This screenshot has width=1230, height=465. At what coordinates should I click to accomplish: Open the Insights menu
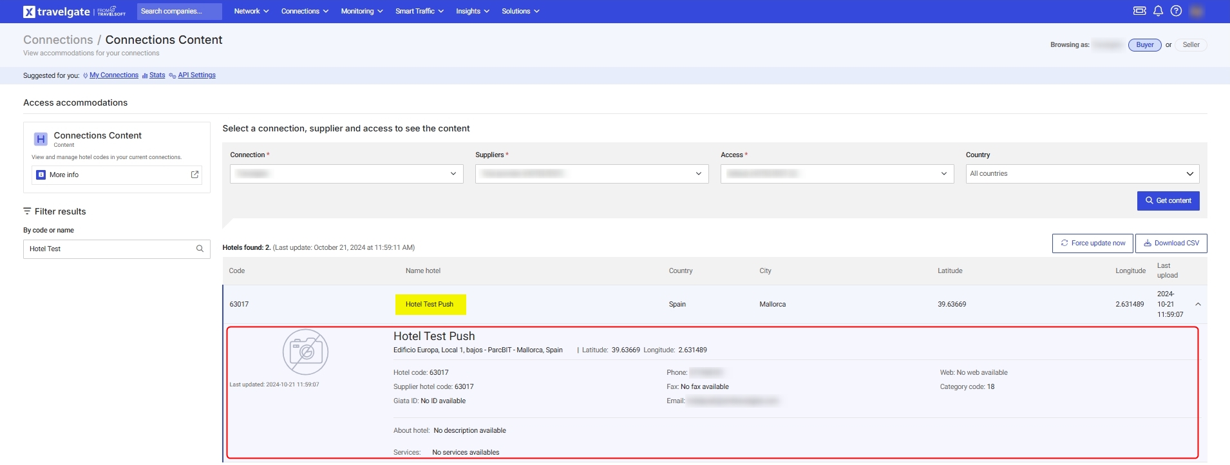(x=473, y=11)
